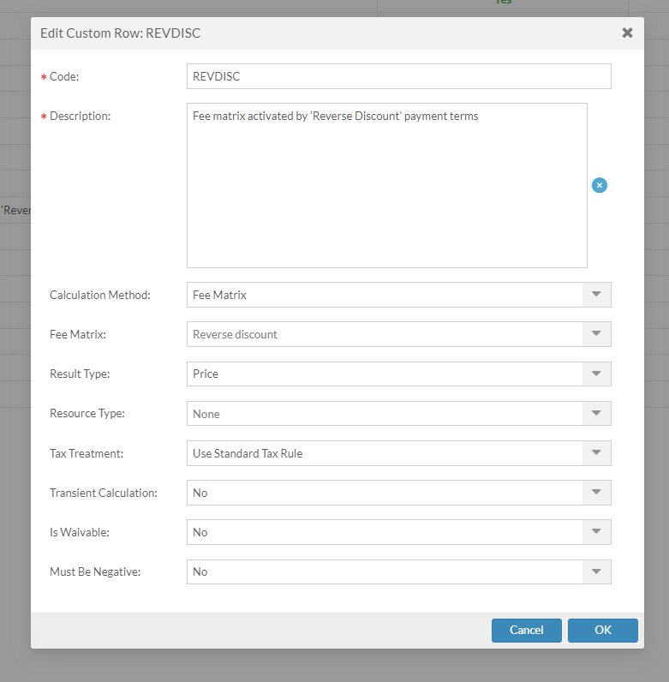This screenshot has width=669, height=682.
Task: Confirm changes with the OK button
Action: (x=602, y=630)
